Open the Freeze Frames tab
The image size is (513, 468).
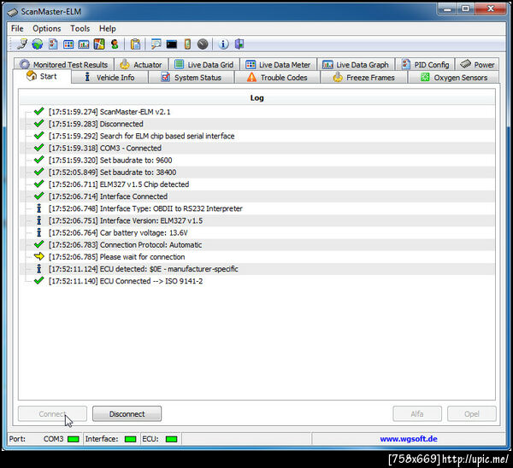[364, 78]
